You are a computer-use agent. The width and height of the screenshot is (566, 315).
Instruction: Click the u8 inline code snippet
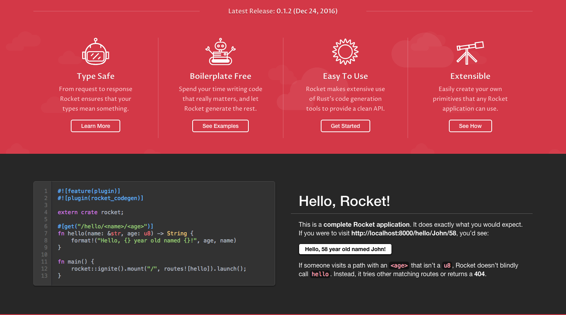coord(446,265)
